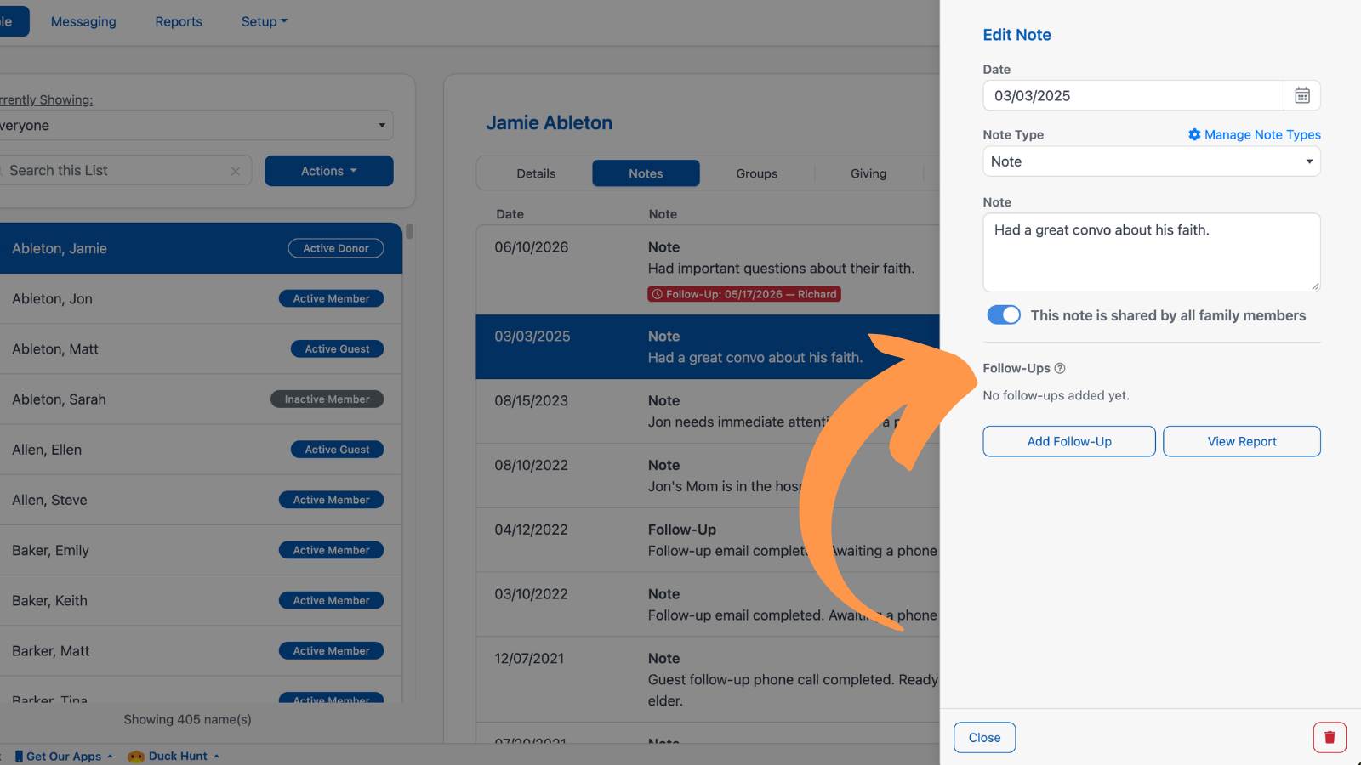This screenshot has width=1361, height=765.
Task: Open the 06/10/2026 note row
Action: click(708, 269)
